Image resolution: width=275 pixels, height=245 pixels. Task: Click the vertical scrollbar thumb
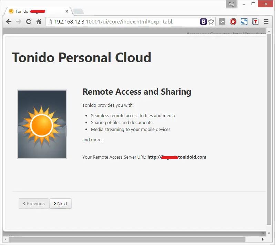[269, 130]
